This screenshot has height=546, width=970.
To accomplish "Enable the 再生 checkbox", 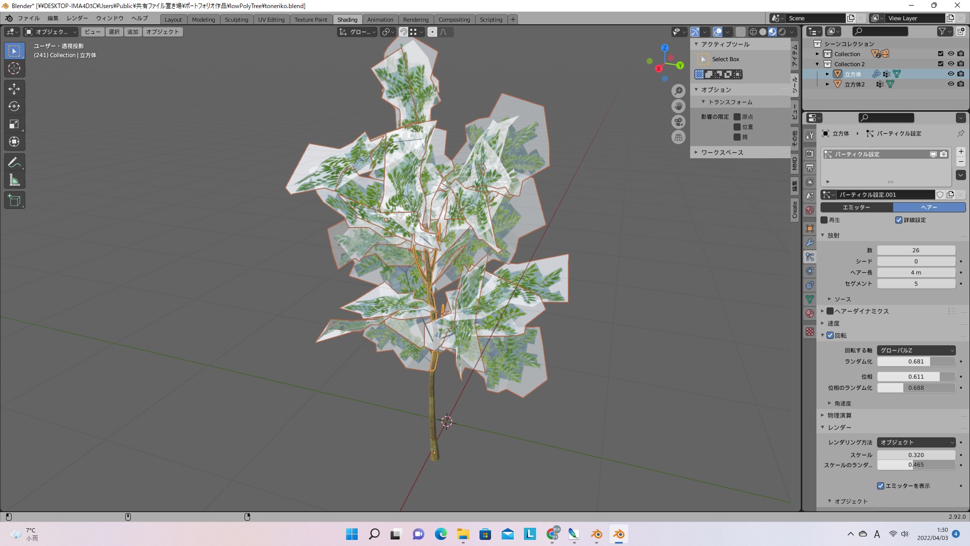I will coord(825,220).
